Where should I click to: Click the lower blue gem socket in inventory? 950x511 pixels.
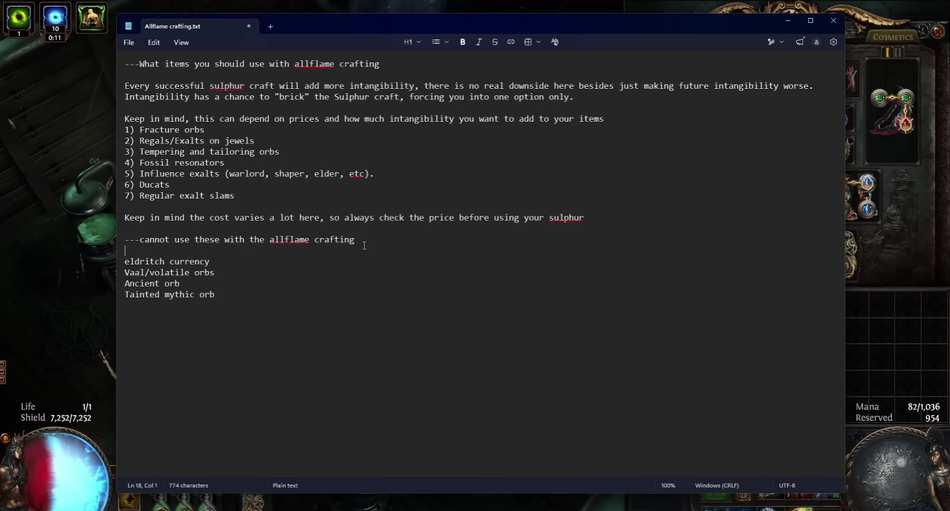coord(868,209)
